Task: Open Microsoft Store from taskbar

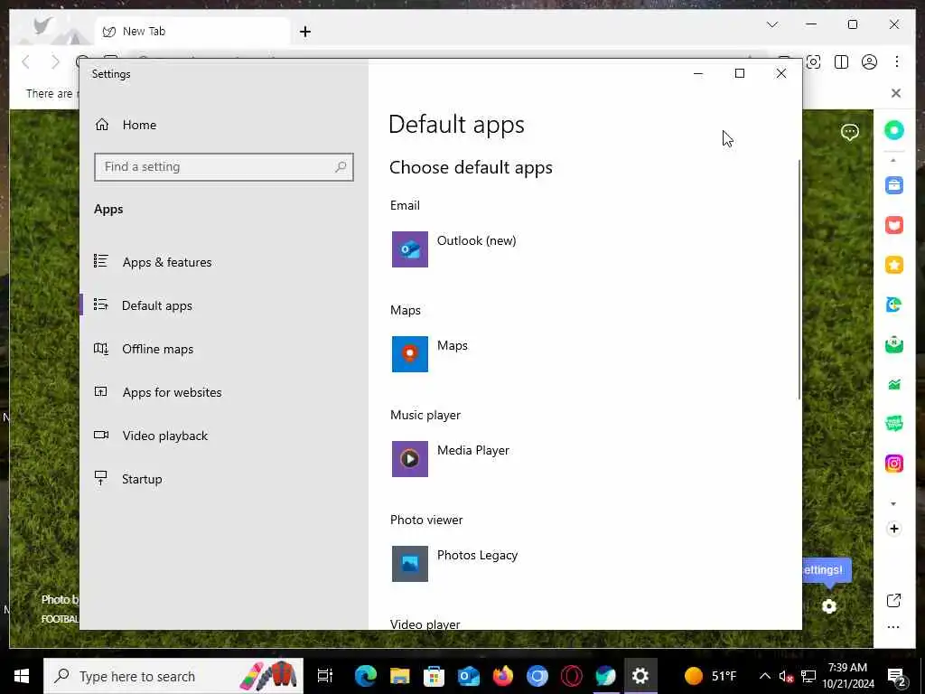Action: tap(434, 676)
